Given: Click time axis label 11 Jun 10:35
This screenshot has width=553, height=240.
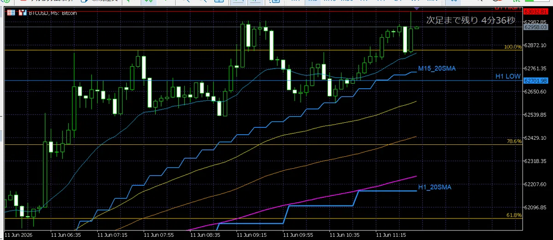Looking at the screenshot, I should [344, 234].
